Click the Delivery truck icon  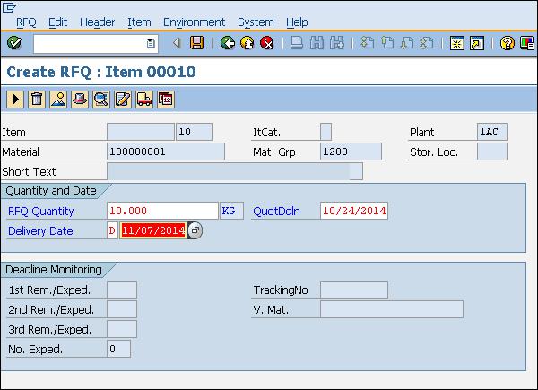point(144,100)
